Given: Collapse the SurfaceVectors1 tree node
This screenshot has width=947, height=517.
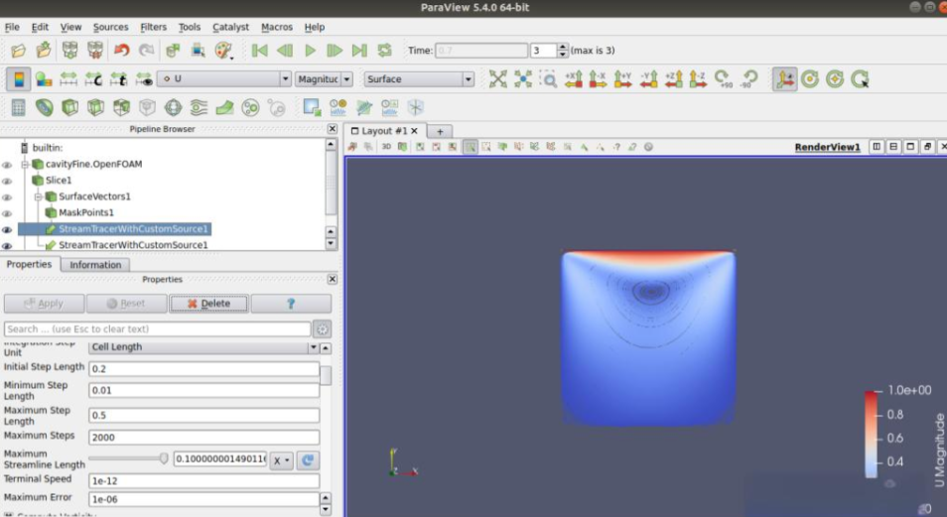Looking at the screenshot, I should click(x=38, y=196).
